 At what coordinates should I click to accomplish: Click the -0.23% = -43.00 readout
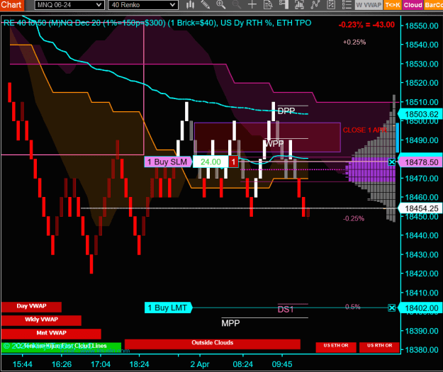click(x=366, y=25)
